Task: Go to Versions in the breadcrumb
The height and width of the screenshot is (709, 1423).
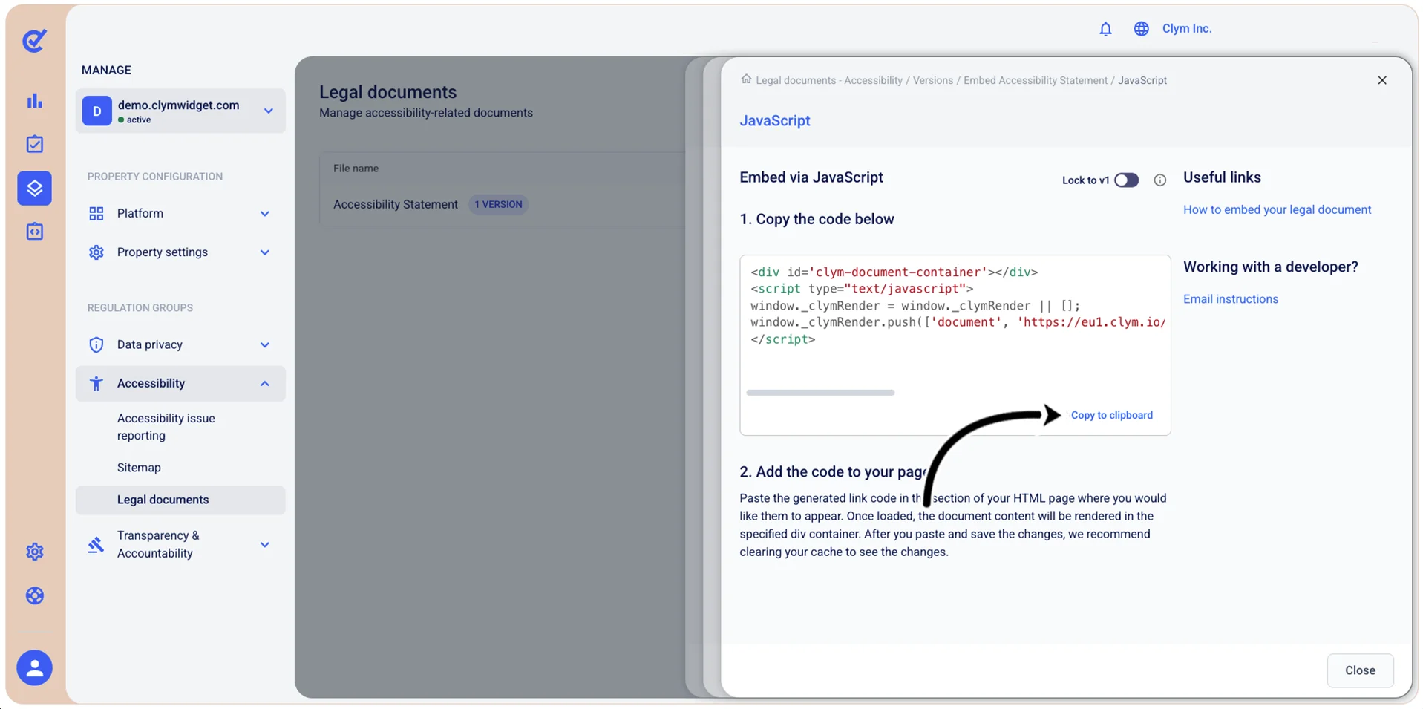Action: [932, 80]
